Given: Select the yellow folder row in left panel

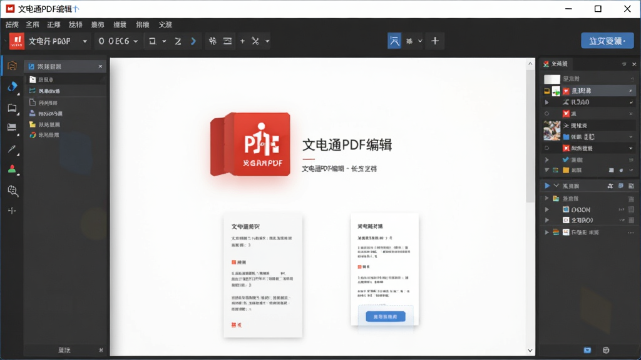Looking at the screenshot, I should pyautogui.click(x=65, y=124).
